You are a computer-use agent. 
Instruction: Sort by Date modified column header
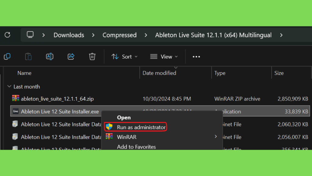pos(159,73)
